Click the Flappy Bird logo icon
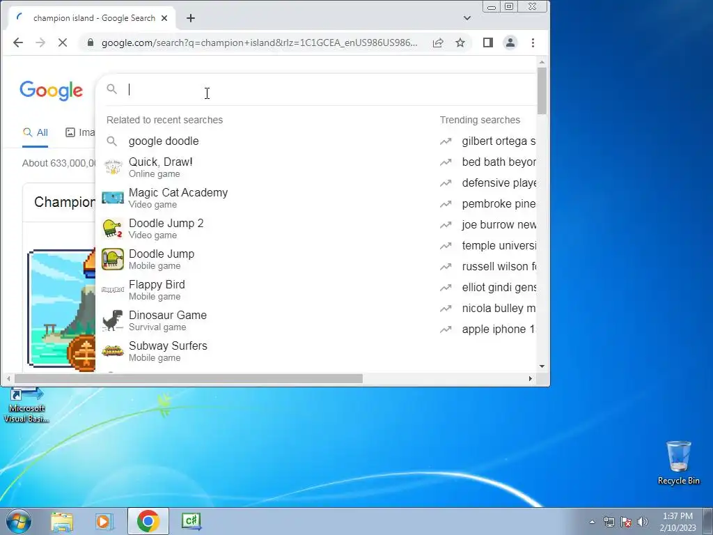This screenshot has width=713, height=535. (113, 290)
